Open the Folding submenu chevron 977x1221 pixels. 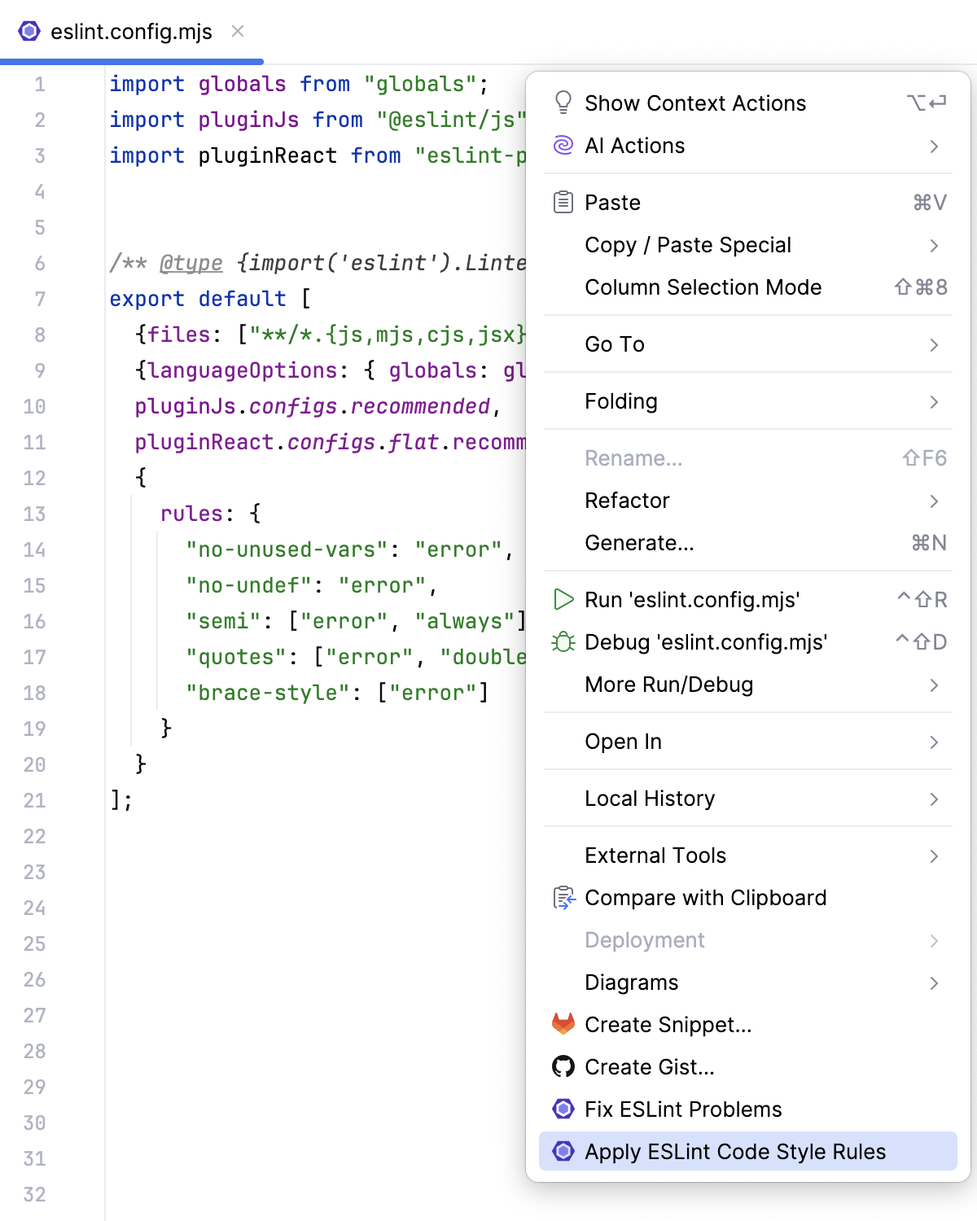click(934, 401)
